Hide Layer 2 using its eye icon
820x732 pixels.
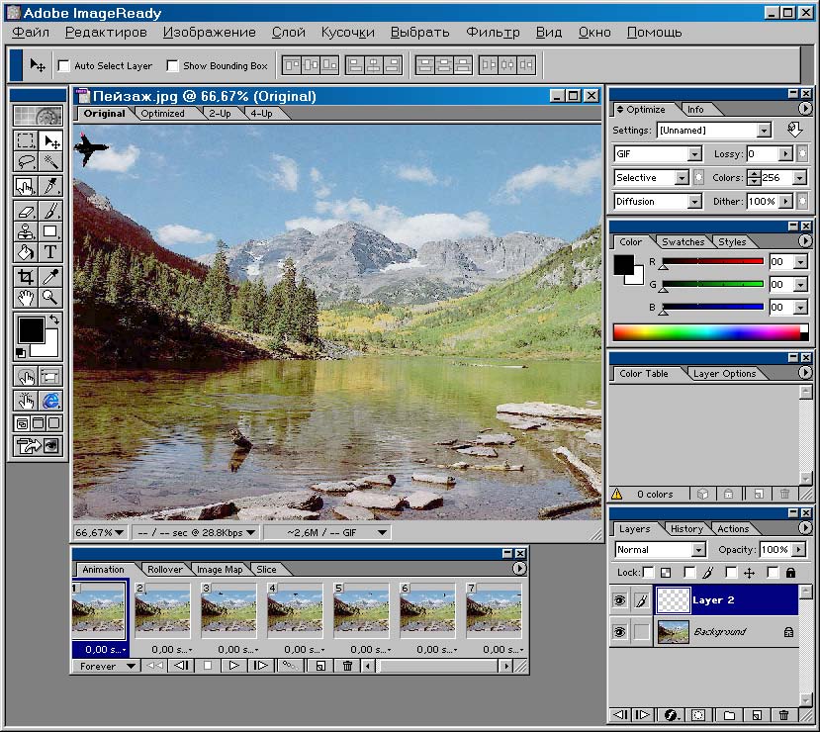619,600
